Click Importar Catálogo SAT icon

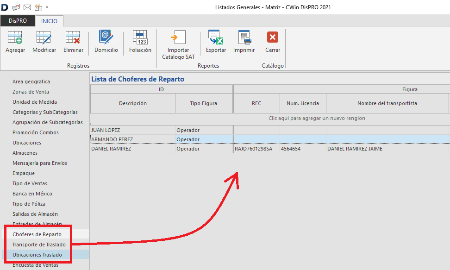pyautogui.click(x=178, y=38)
